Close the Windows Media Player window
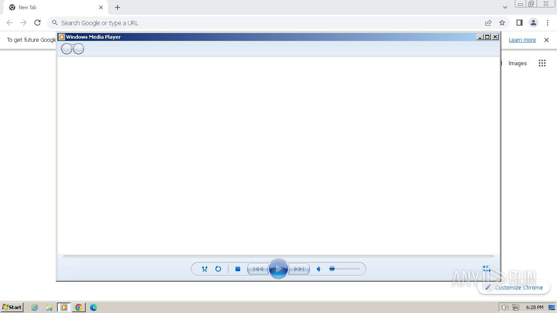 tap(495, 37)
